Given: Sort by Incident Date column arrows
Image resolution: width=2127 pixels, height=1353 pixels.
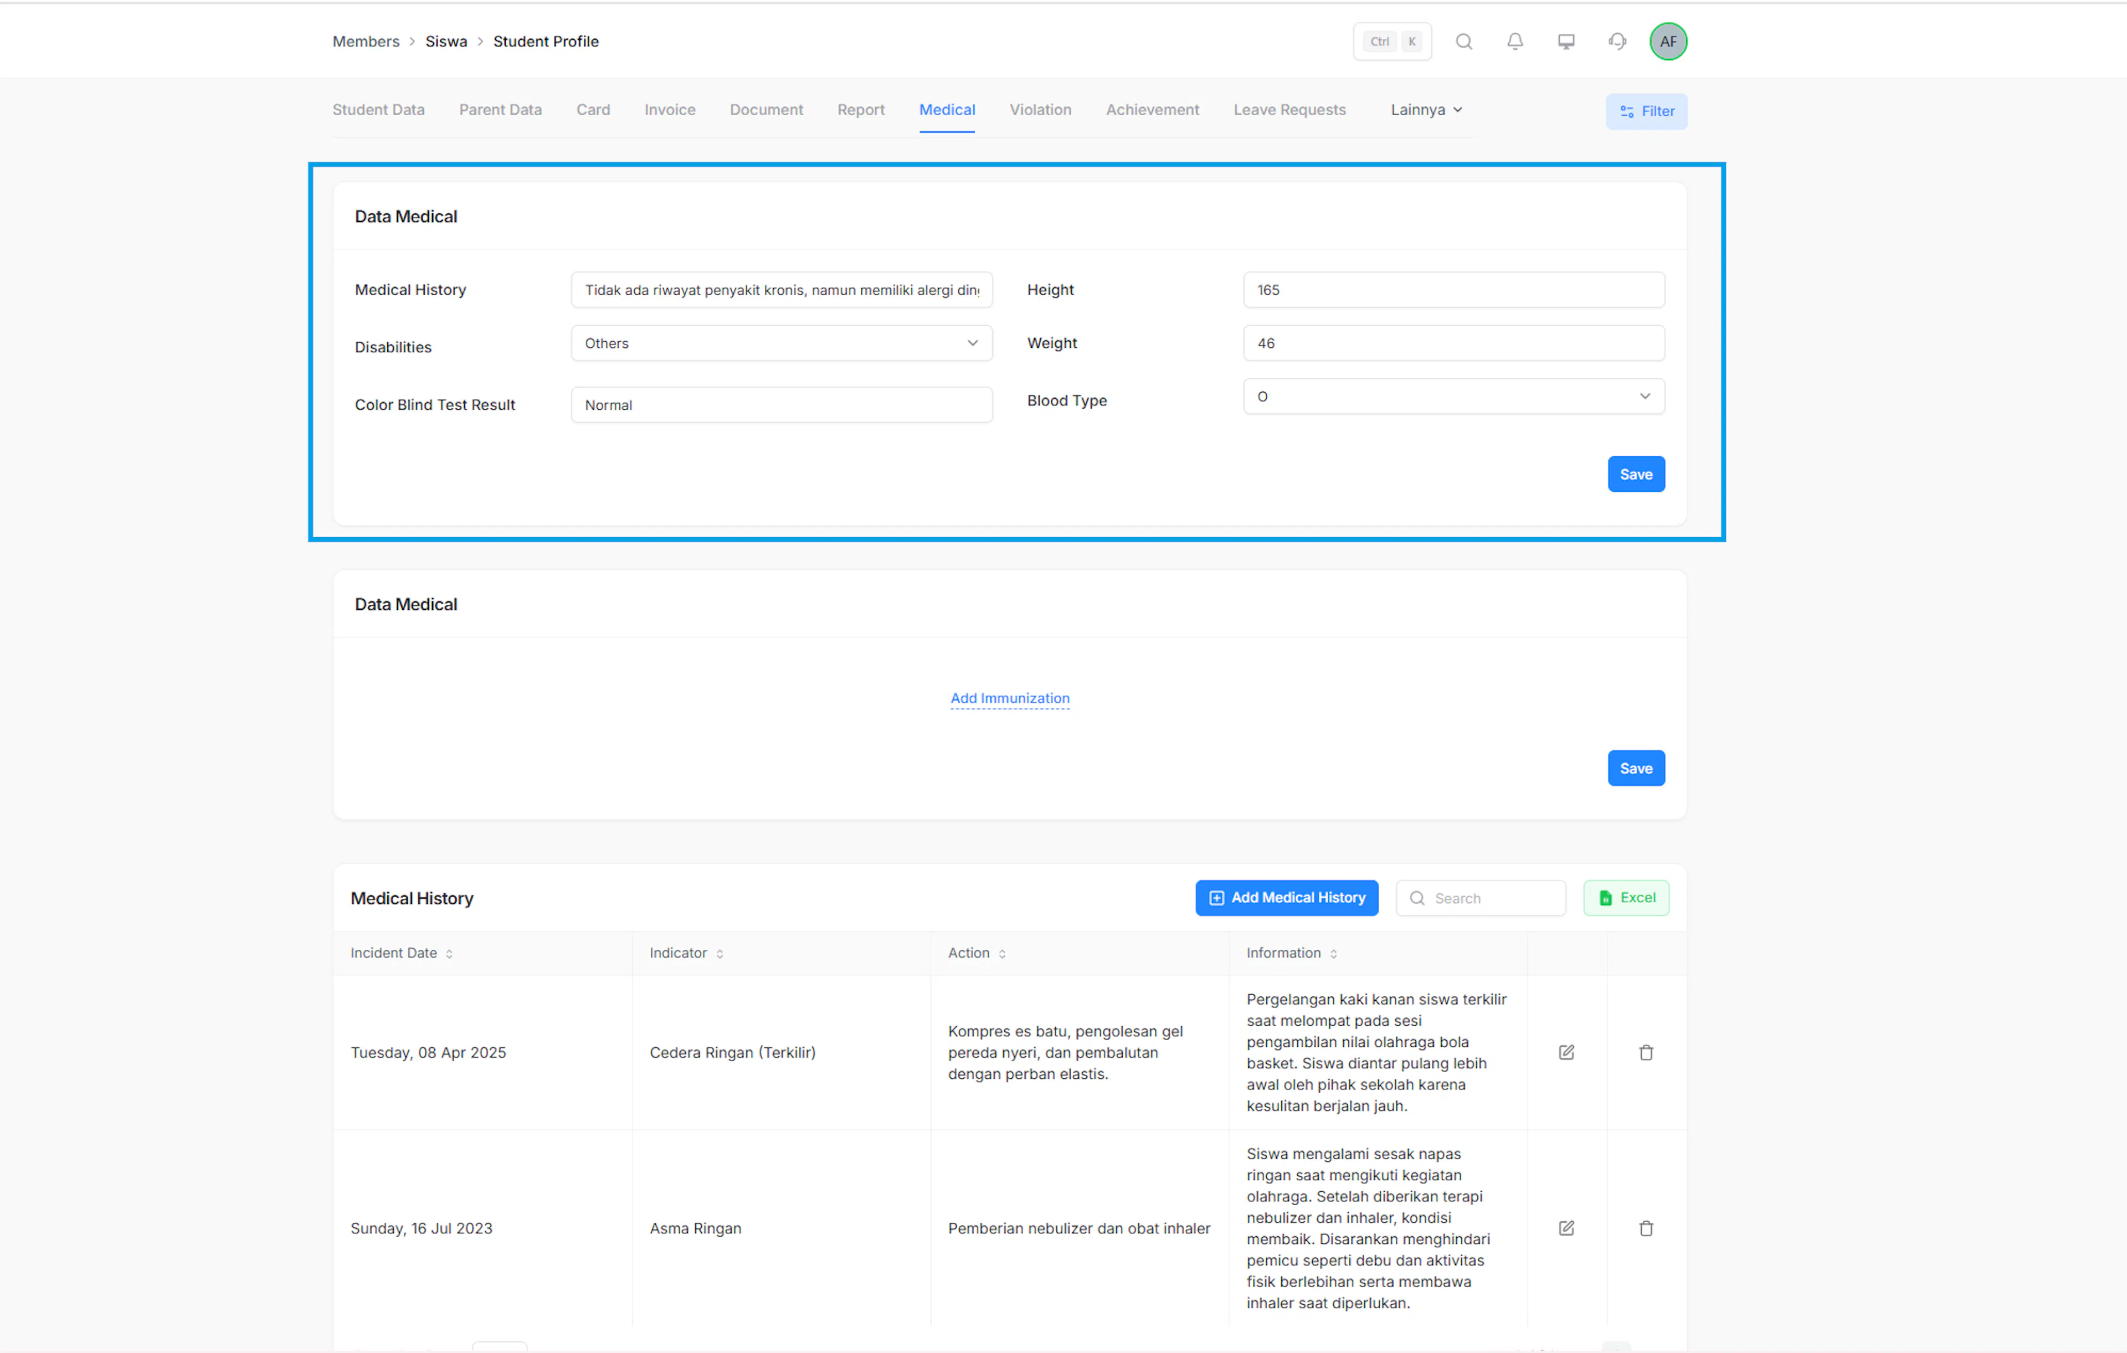Looking at the screenshot, I should point(450,954).
